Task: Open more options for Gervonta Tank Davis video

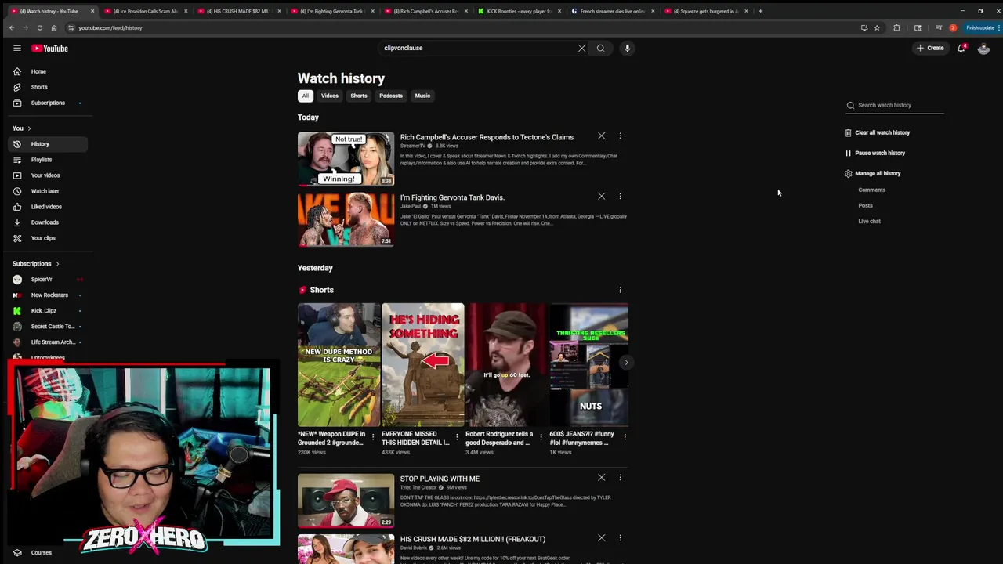Action: click(x=620, y=197)
